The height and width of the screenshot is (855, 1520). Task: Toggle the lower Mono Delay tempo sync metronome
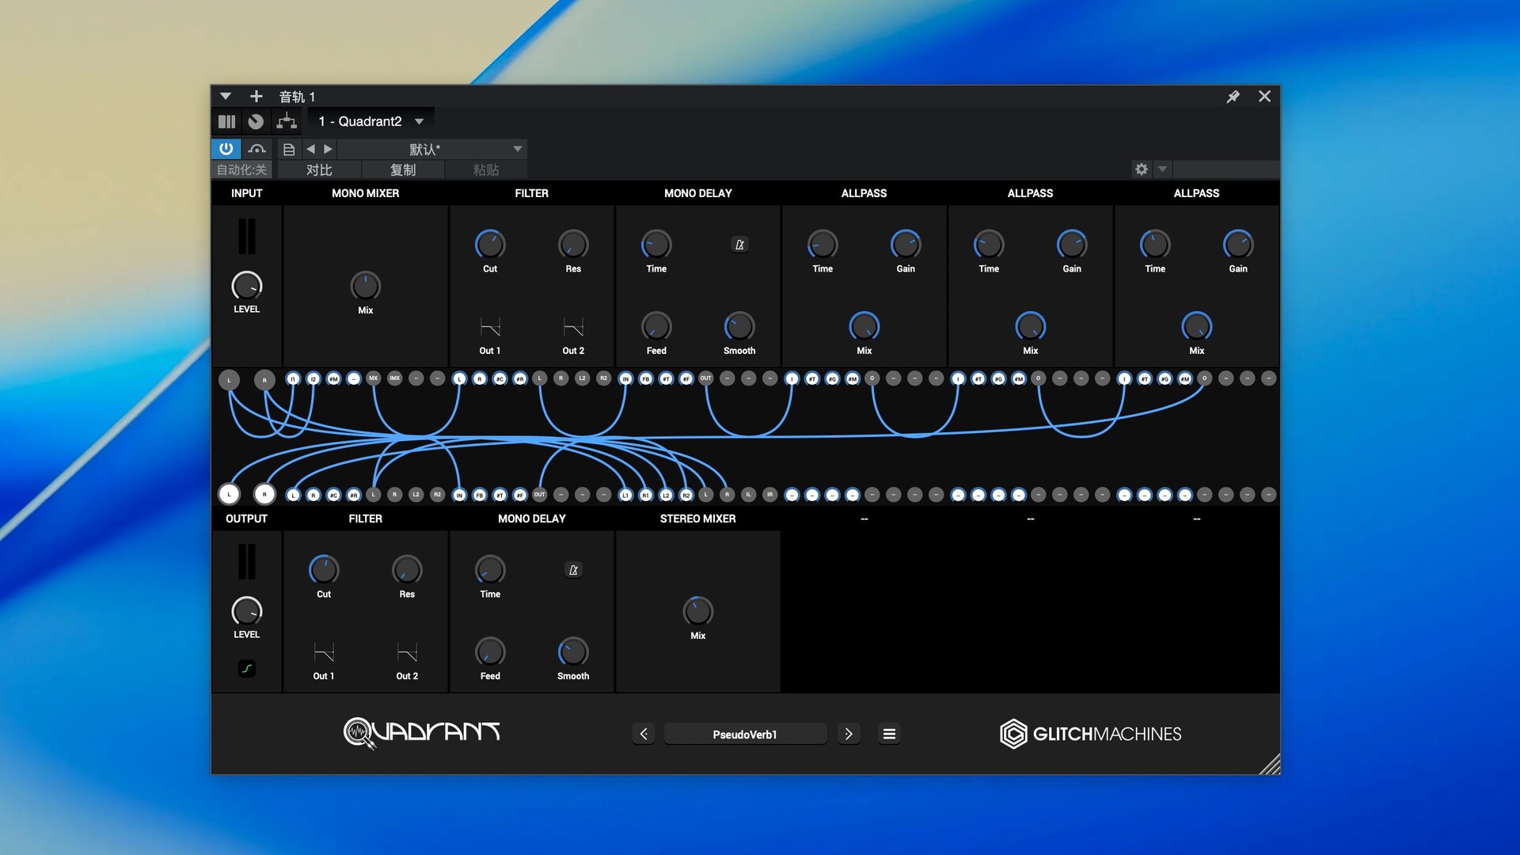573,570
